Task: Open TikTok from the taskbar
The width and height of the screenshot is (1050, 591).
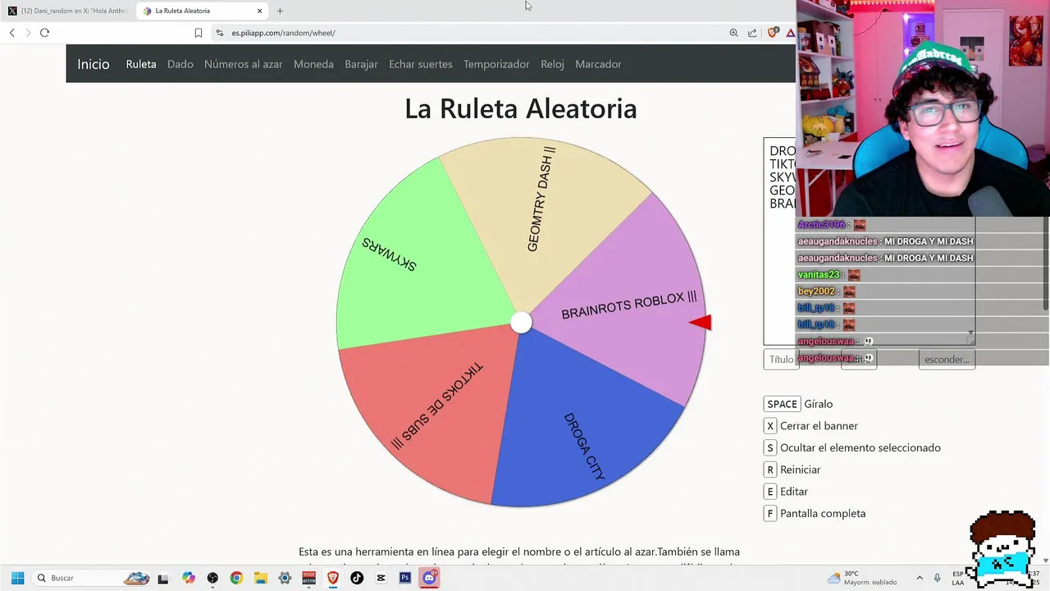Action: (357, 578)
